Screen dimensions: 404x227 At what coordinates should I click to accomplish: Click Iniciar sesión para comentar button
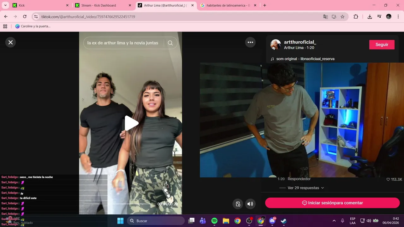click(332, 203)
